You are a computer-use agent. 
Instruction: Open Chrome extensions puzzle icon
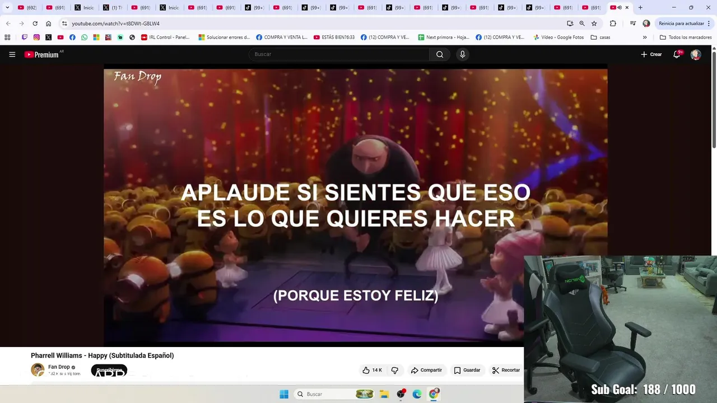click(x=613, y=24)
